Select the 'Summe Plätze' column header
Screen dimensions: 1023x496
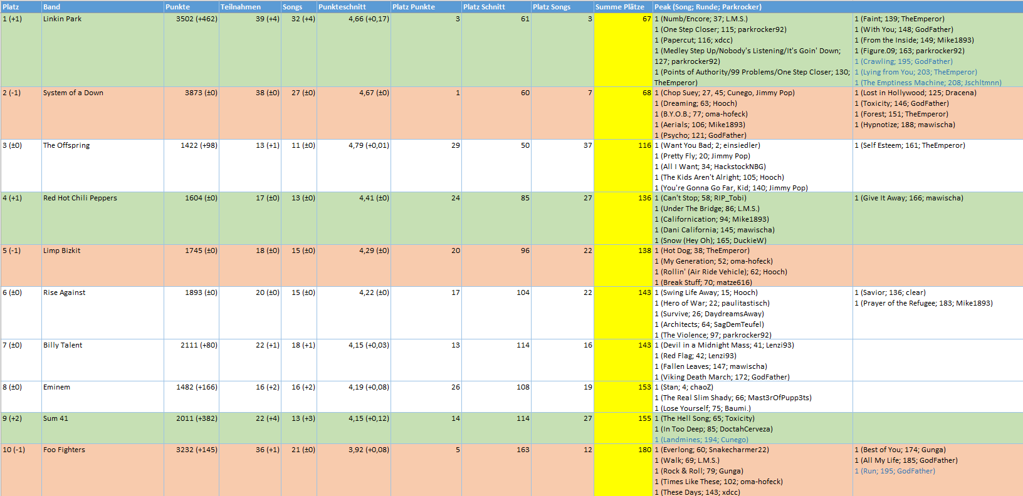tap(623, 7)
